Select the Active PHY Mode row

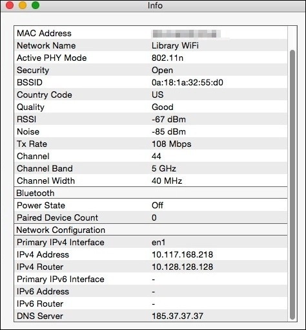(x=151, y=58)
